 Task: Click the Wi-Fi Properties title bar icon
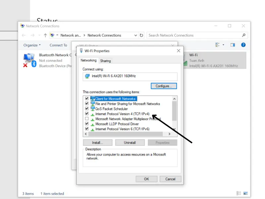coord(81,51)
